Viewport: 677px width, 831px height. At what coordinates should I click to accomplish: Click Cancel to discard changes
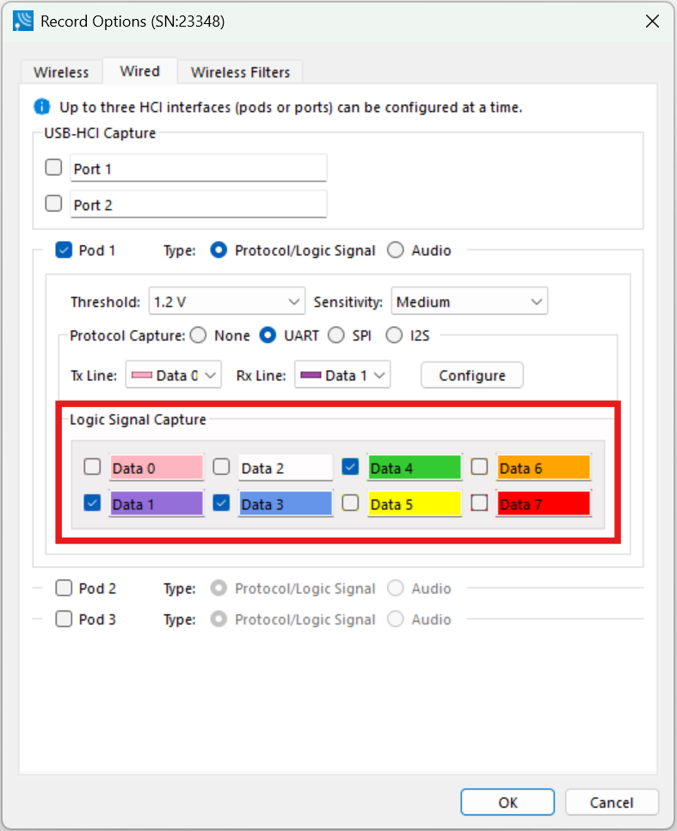click(x=612, y=802)
